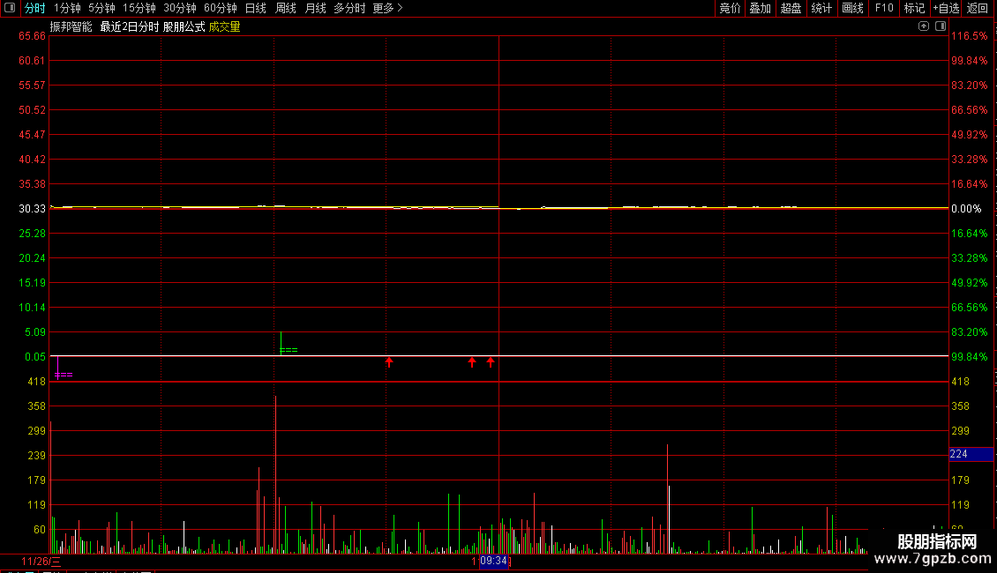Open the 竞价 auction view
997x573 pixels.
[x=730, y=8]
